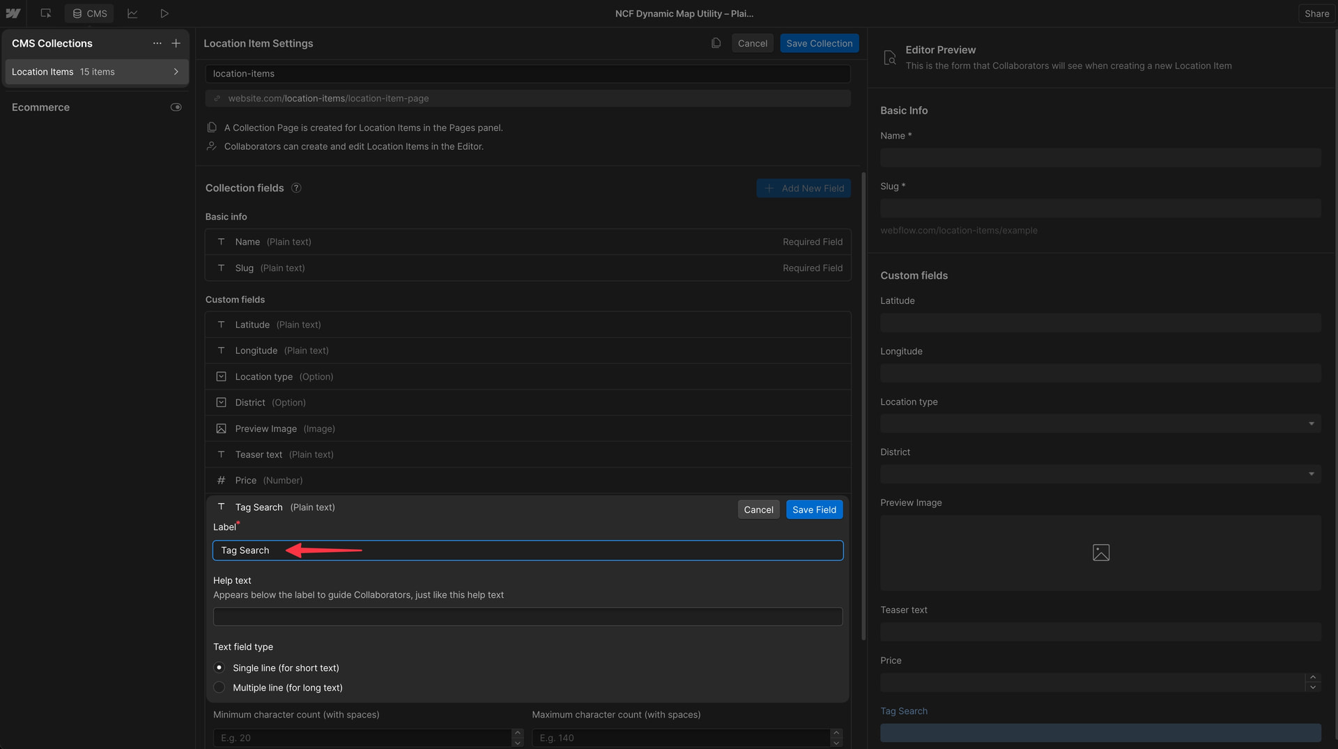
Task: Click the Teaser text field icon
Action: 221,454
